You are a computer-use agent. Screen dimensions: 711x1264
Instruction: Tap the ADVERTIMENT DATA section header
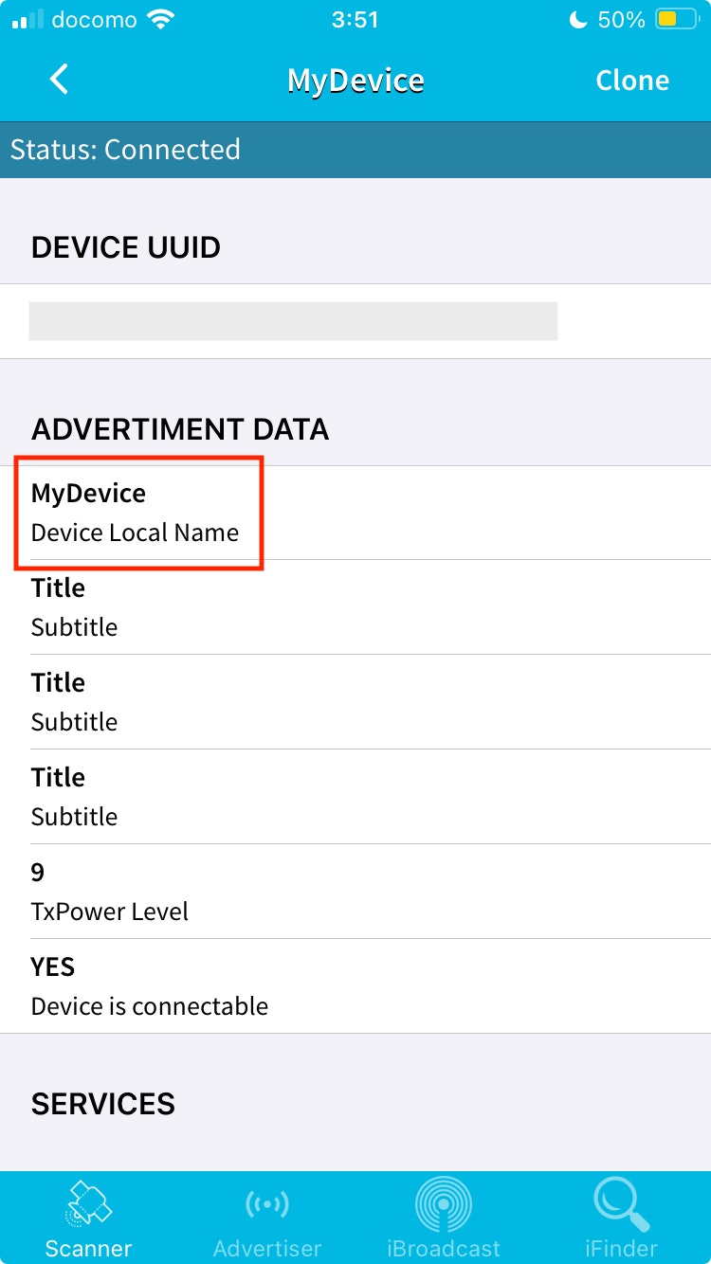point(180,429)
